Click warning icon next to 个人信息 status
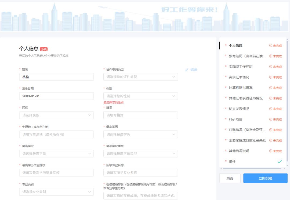Screen dimensions: 290x200 click(x=271, y=46)
